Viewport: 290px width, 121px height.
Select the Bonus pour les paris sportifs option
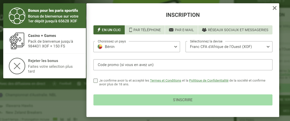pyautogui.click(x=45, y=16)
